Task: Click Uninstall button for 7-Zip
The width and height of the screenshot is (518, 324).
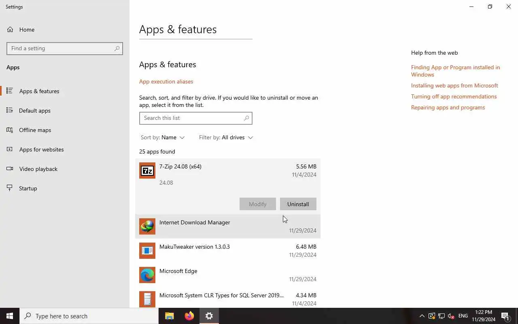Action: (x=298, y=204)
